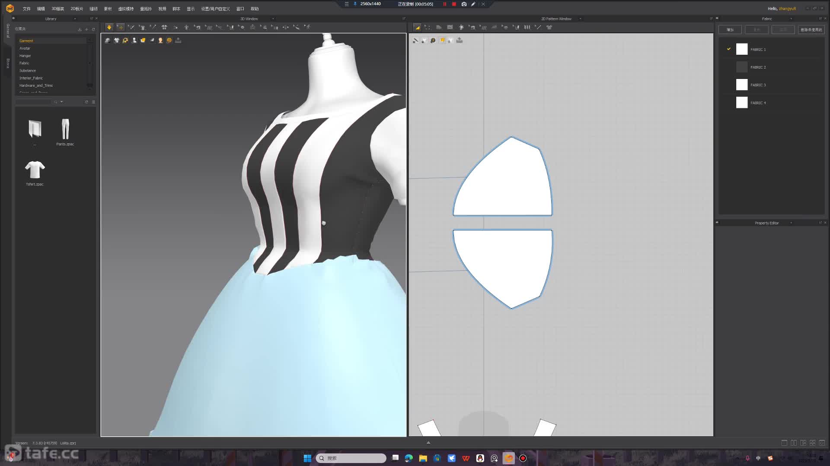The width and height of the screenshot is (830, 466).
Task: Toggle the garment display icon in 3D view
Action: (x=108, y=40)
